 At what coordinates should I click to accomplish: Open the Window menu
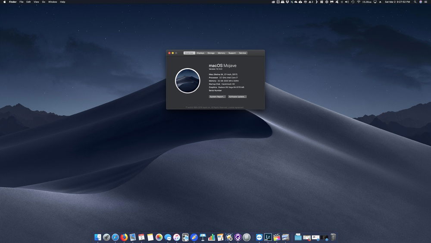tap(53, 2)
